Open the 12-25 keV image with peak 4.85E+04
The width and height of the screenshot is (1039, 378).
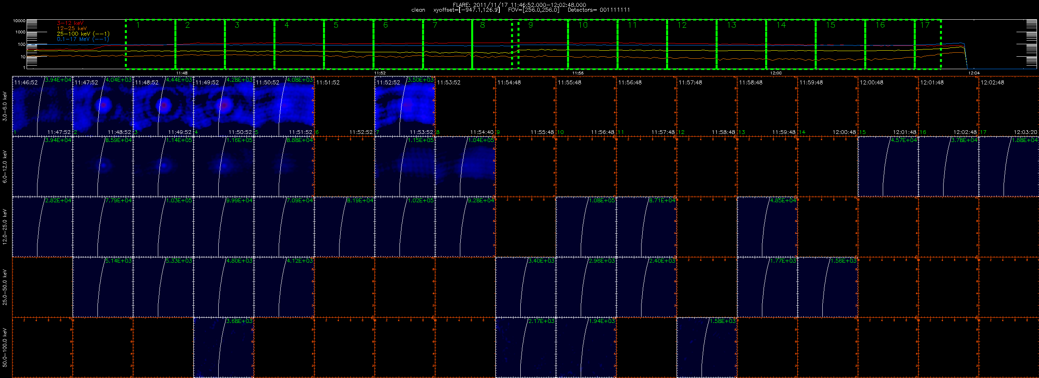pos(767,227)
